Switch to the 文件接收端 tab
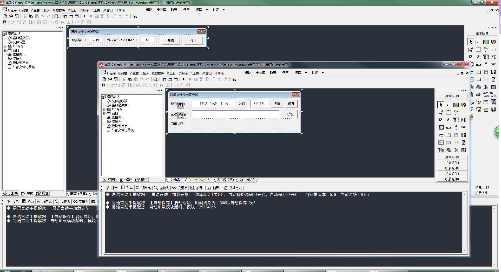Image resolution: width=501 pixels, height=272 pixels. (247, 180)
